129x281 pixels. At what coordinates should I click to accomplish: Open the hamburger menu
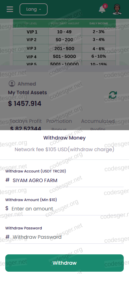(10, 9)
